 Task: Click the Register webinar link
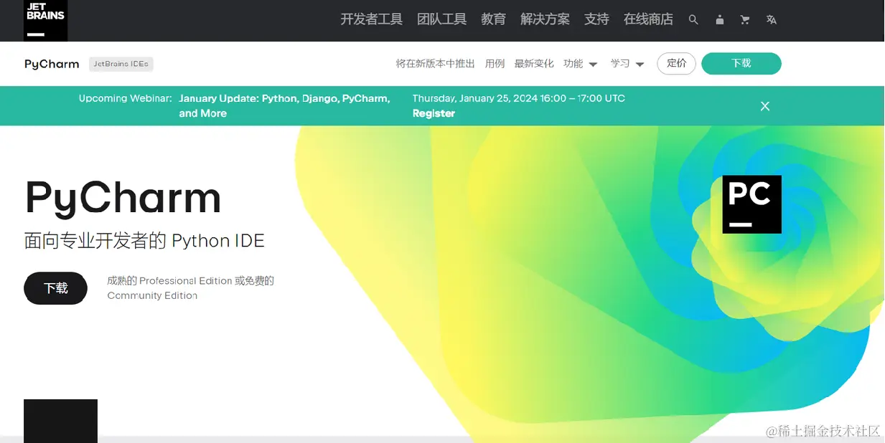[434, 113]
